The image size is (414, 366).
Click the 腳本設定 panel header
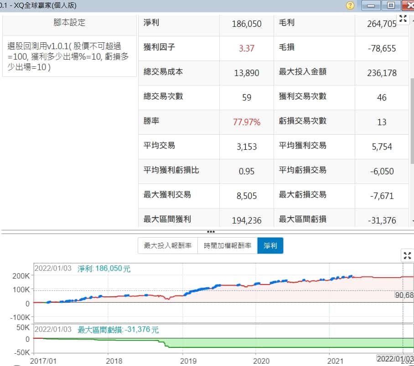tap(69, 23)
